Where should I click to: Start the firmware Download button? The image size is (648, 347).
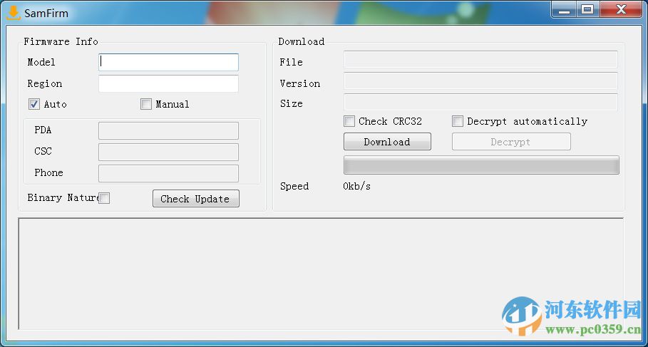[x=387, y=142]
